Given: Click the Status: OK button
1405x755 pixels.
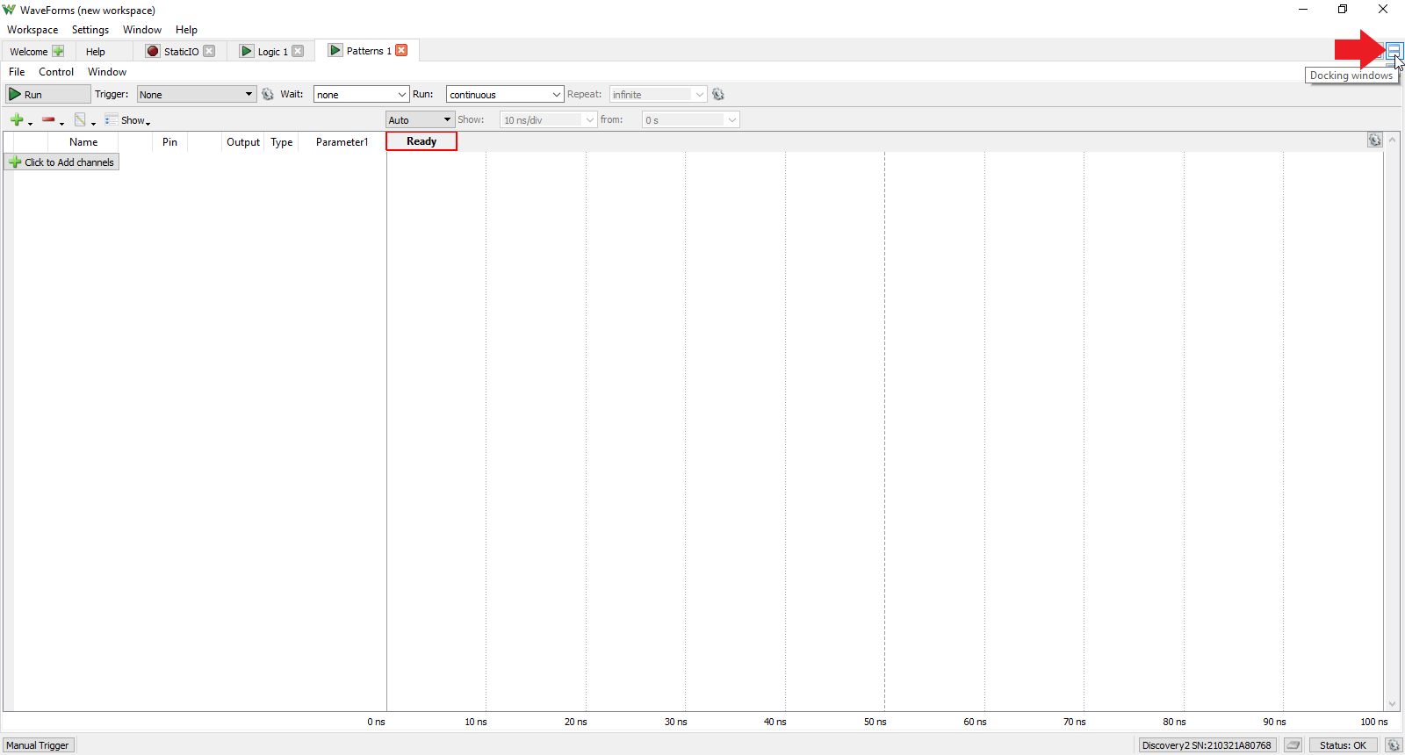Looking at the screenshot, I should click(1343, 745).
